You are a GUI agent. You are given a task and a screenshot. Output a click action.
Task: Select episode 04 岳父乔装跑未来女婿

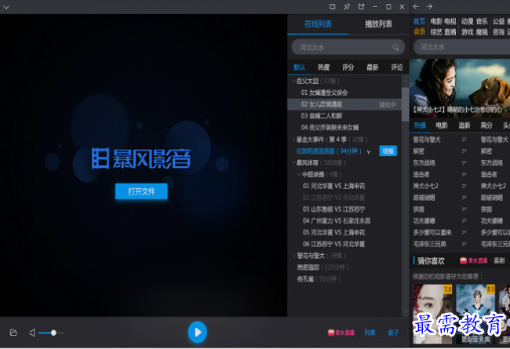(x=330, y=128)
